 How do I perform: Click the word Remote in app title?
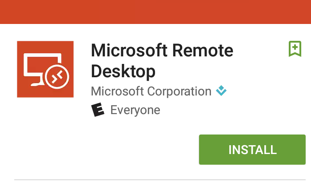point(203,51)
